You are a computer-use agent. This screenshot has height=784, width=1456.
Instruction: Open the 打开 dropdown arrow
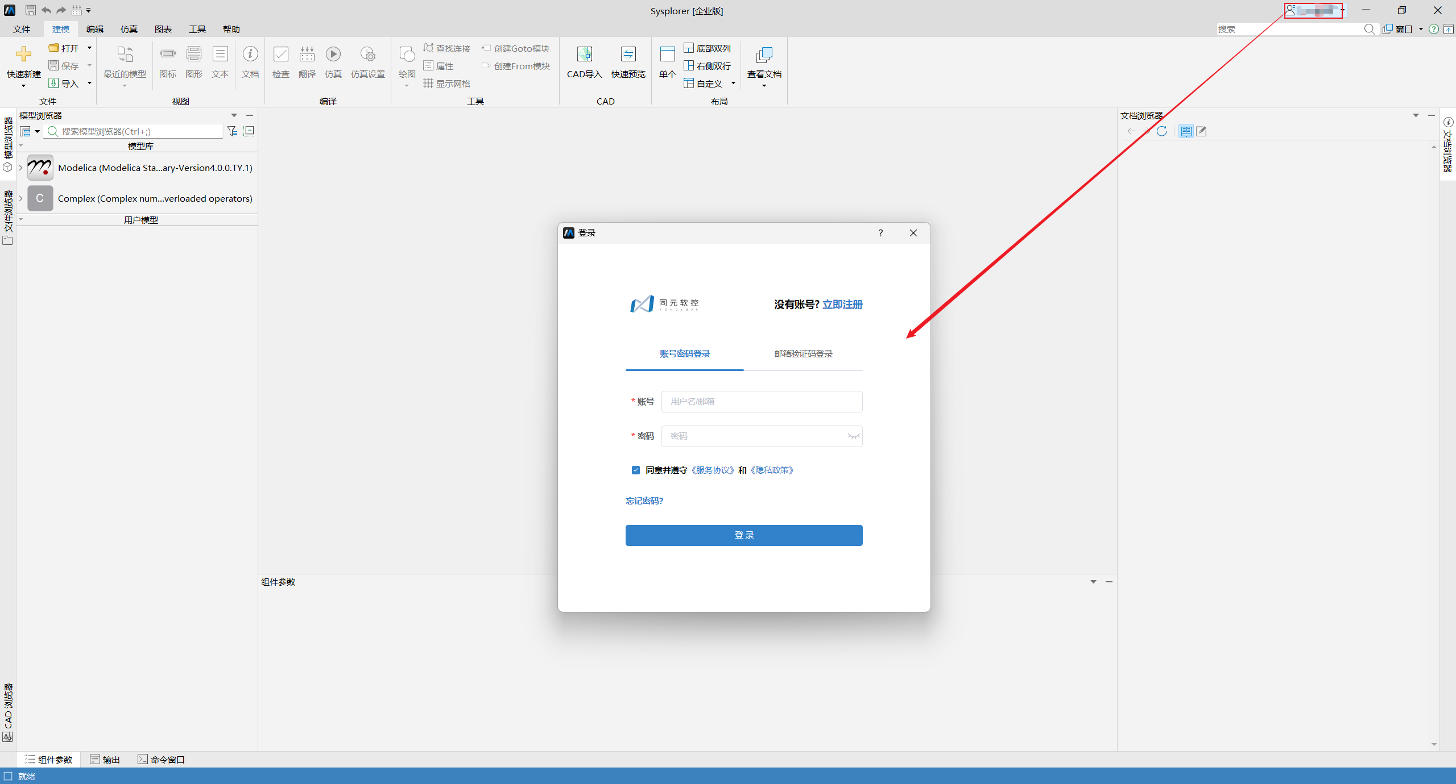pos(89,48)
